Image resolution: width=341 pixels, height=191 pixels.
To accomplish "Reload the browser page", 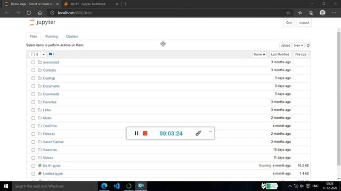I will [29, 13].
